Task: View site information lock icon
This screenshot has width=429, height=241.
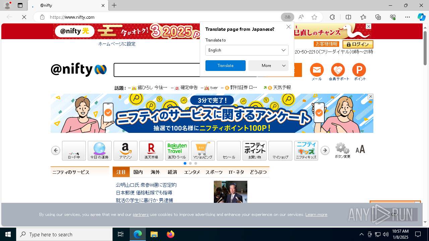Action: click(x=42, y=17)
